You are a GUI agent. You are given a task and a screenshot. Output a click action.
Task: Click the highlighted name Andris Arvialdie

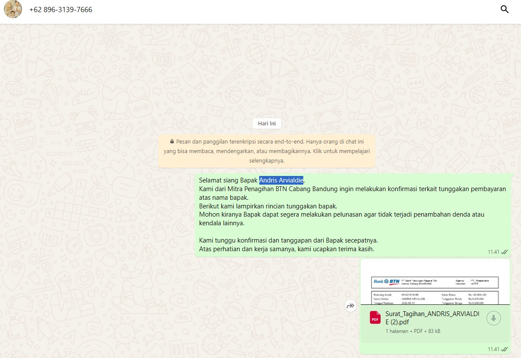[281, 180]
